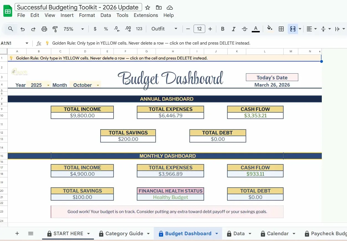347x241 pixels.
Task: Click the search magnifier icon in toolbar
Action: click(11, 29)
